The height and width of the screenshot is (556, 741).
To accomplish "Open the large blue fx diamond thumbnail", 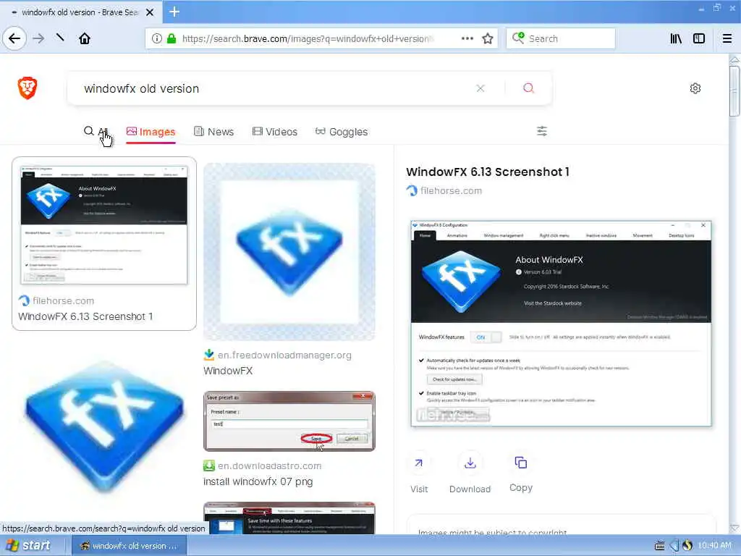I will (x=104, y=427).
